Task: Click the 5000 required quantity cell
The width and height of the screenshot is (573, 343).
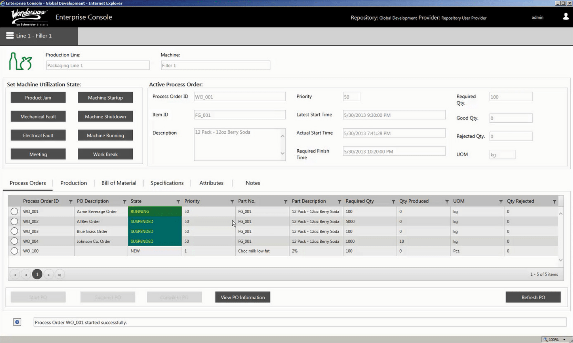Action: point(370,221)
